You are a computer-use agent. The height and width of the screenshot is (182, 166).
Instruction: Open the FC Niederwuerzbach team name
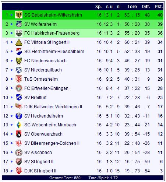[45, 61]
